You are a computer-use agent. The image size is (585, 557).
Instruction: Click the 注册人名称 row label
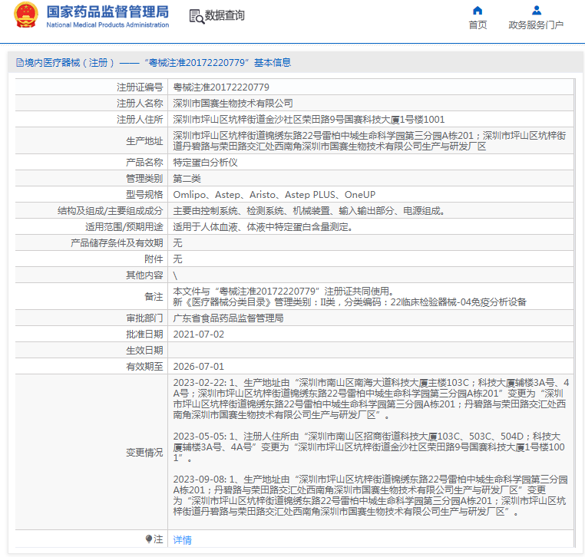pos(140,104)
